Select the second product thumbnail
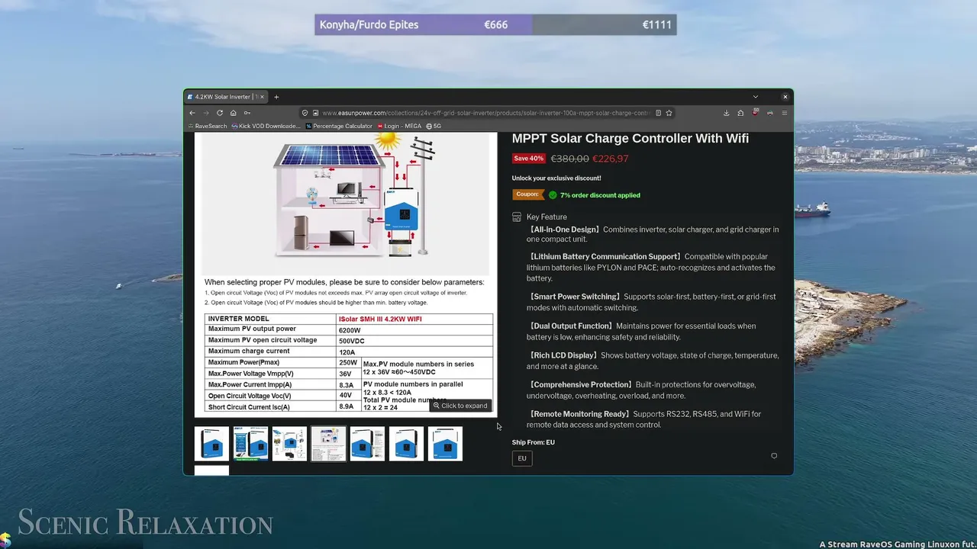Screen dimensions: 977x549 (250, 444)
